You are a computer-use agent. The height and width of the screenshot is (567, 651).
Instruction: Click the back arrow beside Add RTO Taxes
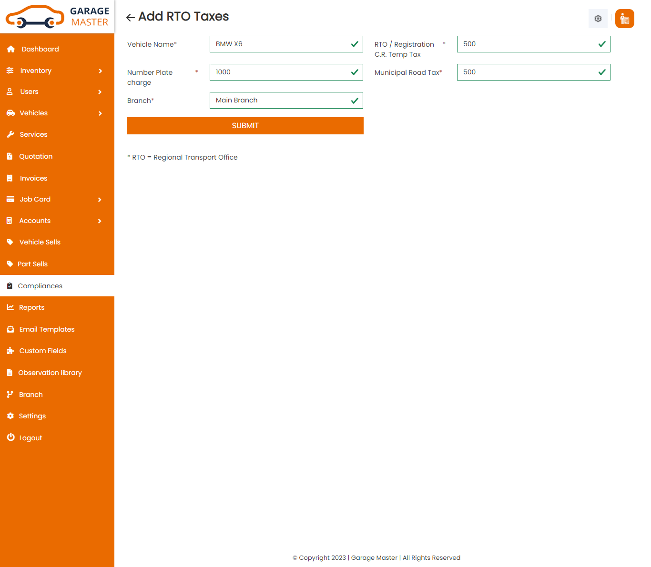point(130,17)
